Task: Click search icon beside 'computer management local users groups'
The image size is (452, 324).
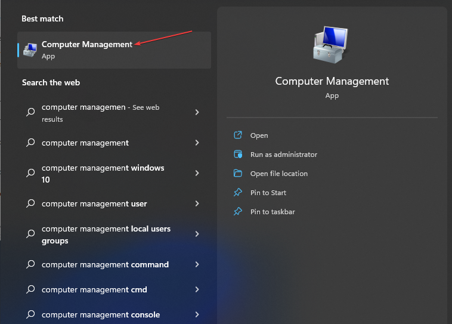Action: [30, 234]
